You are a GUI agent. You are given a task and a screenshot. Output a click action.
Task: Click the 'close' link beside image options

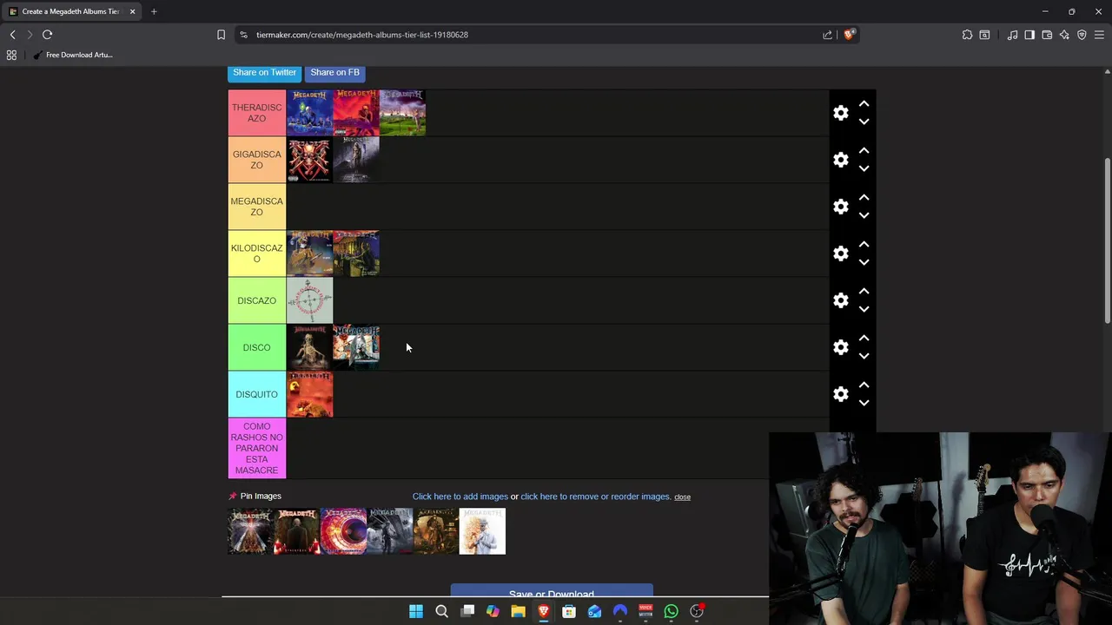point(682,497)
